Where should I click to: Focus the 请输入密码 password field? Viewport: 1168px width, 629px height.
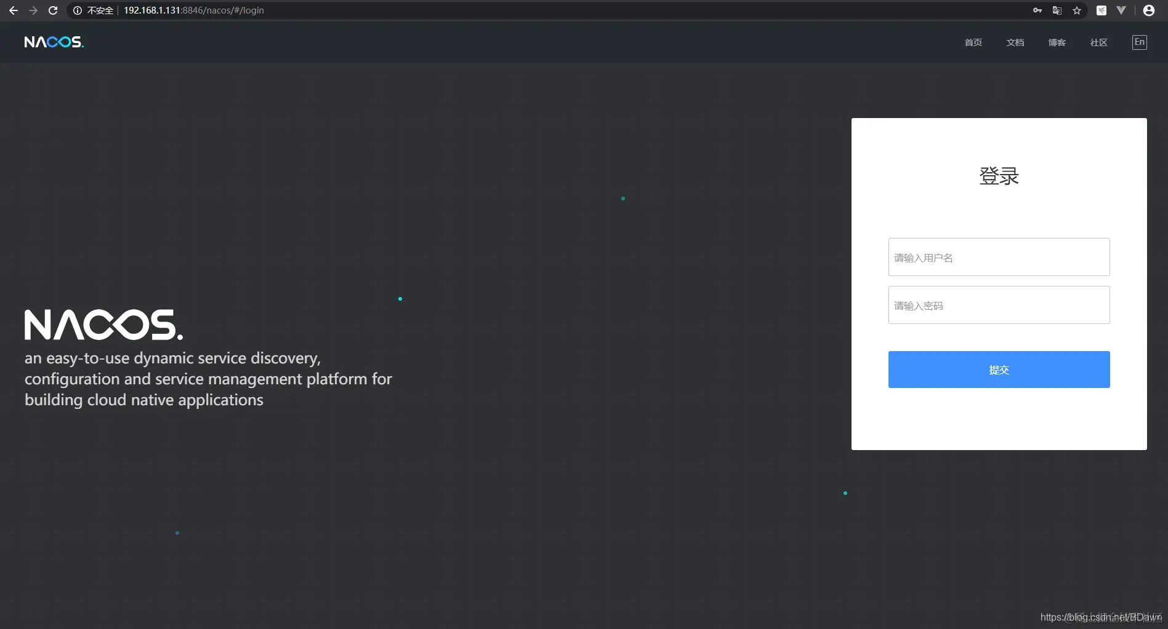coord(999,305)
